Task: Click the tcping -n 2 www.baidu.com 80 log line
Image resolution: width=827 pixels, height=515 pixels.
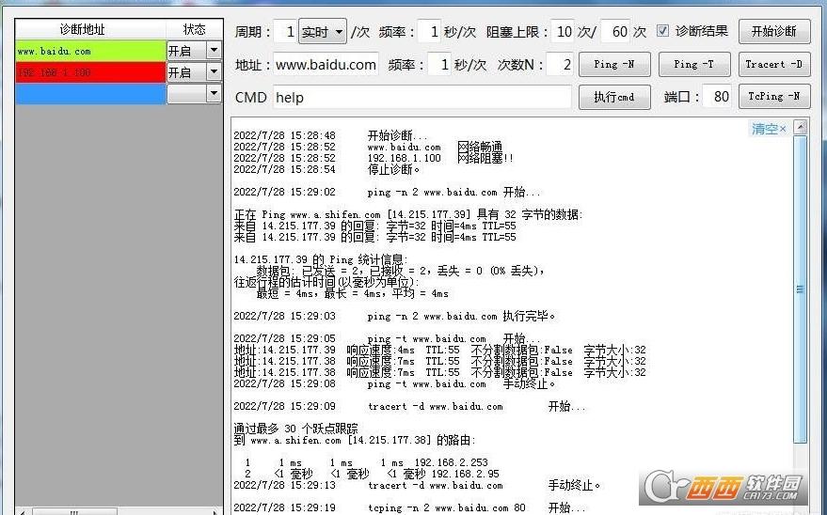Action: click(409, 507)
